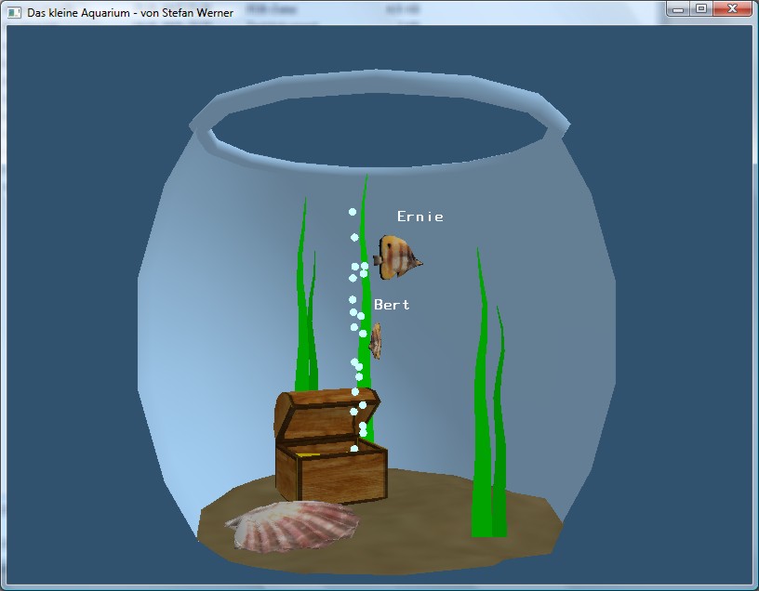759x591 pixels.
Task: Click the Ernie fish
Action: [x=397, y=257]
